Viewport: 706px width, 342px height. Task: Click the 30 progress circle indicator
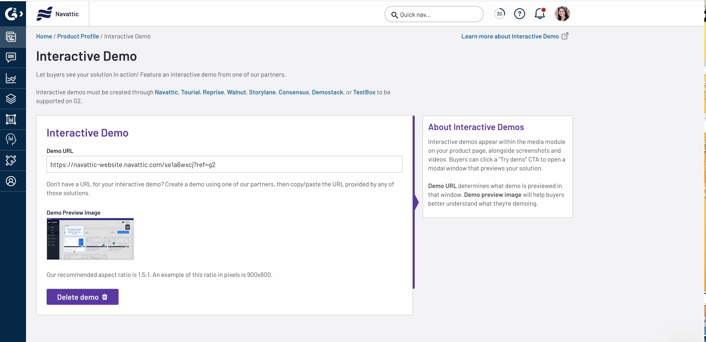point(499,14)
